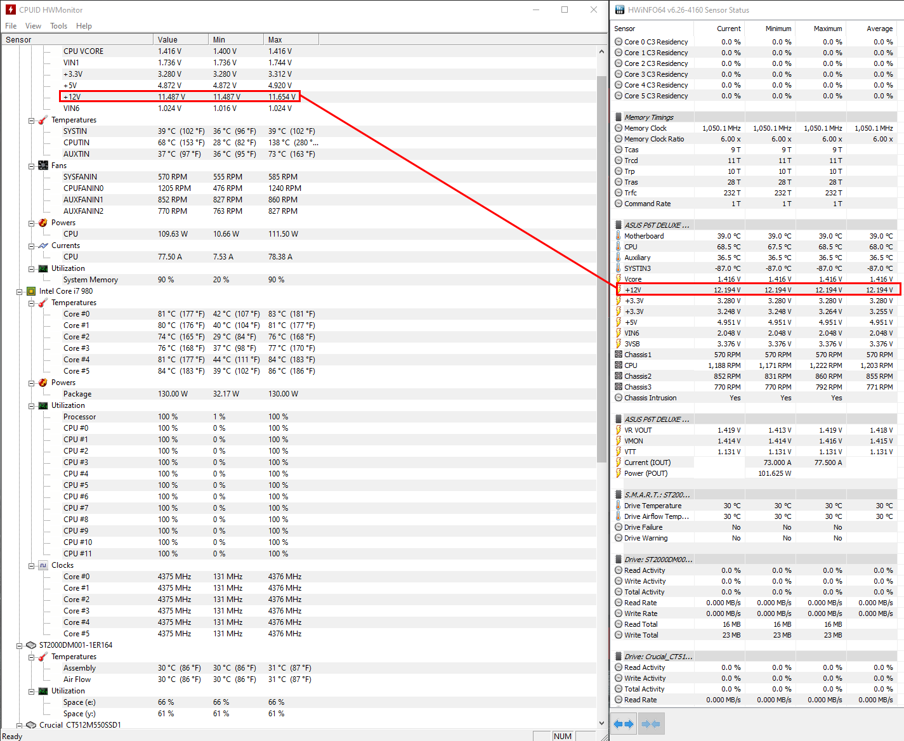Select the Command Rate row in HWiNFO
This screenshot has height=741, width=904.
[755, 204]
